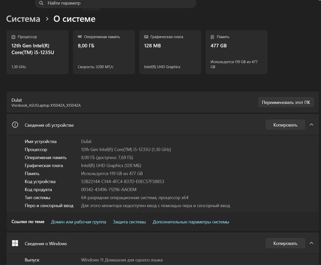Click device name value Dulat in list
This screenshot has height=265, width=321.
coord(86,141)
